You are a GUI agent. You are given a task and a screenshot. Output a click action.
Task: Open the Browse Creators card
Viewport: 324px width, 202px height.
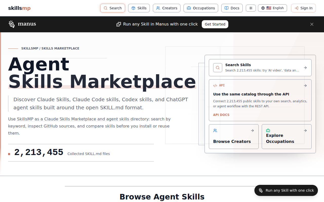(x=234, y=137)
